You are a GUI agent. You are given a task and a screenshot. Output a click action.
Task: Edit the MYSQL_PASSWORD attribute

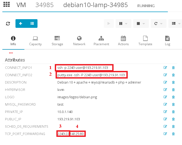[x=165, y=105]
